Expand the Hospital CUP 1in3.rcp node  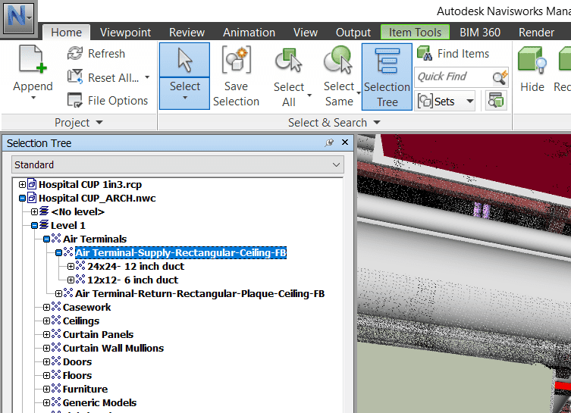[x=22, y=184]
